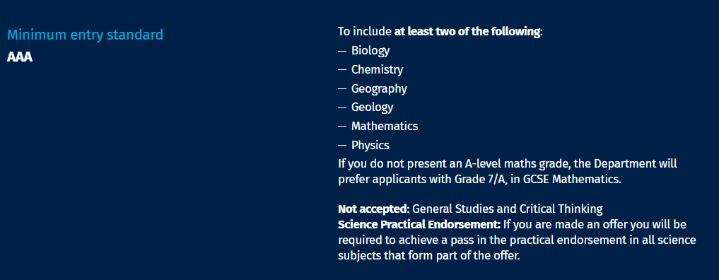This screenshot has width=719, height=280.
Task: Click the Geology list item
Action: tap(373, 107)
